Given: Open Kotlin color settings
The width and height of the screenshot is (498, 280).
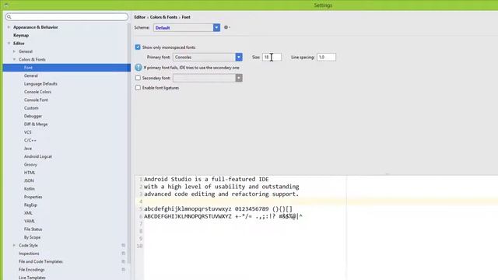Looking at the screenshot, I should [x=30, y=188].
